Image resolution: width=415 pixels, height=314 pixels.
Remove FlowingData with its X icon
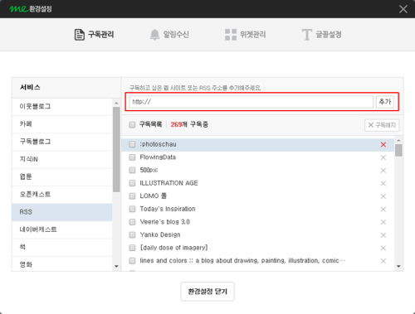coord(383,157)
